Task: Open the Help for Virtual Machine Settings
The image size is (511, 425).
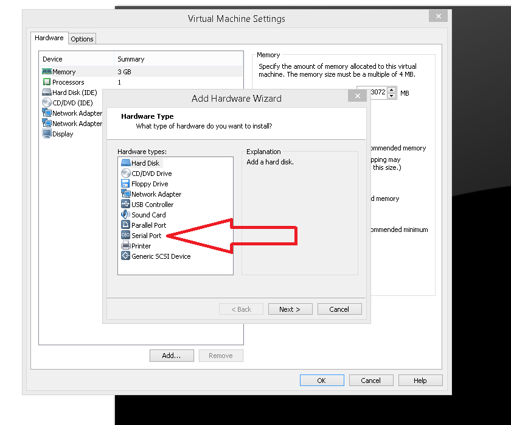Action: (x=420, y=380)
